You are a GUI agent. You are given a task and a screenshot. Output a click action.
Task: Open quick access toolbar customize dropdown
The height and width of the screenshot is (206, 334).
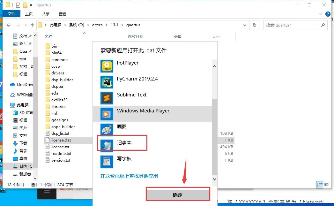[x=31, y=5]
